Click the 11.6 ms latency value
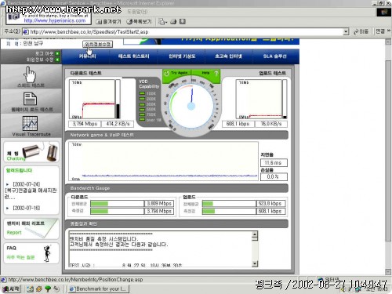 click(274, 163)
